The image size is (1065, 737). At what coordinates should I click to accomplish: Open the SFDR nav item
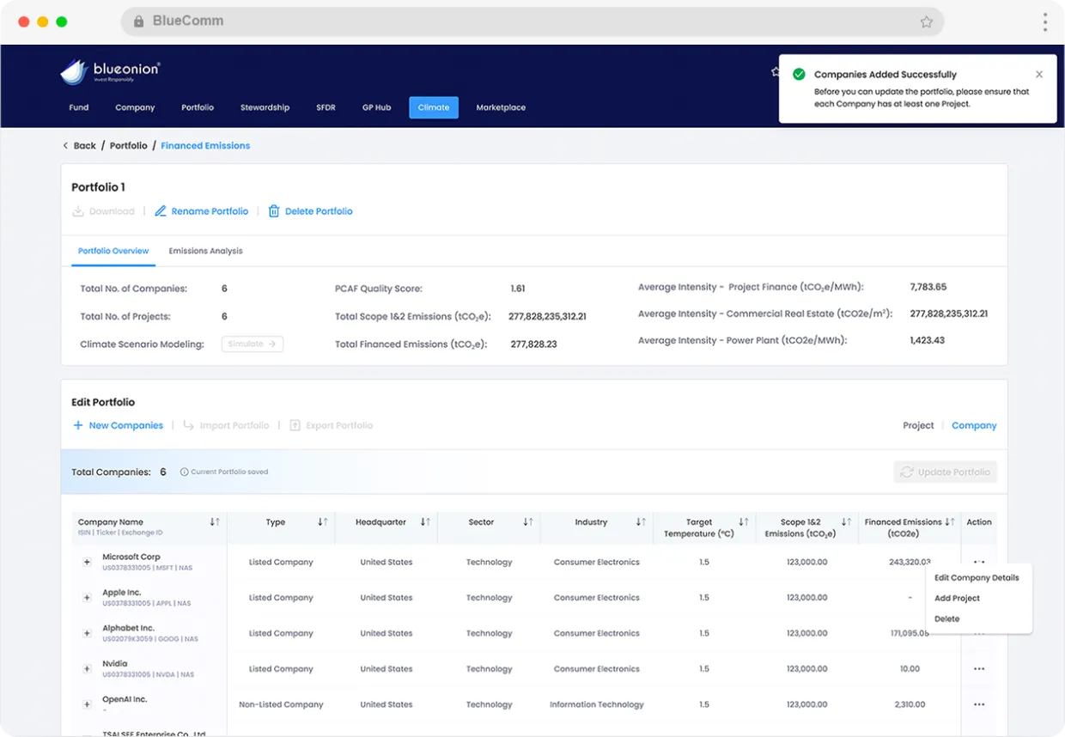[x=326, y=107]
